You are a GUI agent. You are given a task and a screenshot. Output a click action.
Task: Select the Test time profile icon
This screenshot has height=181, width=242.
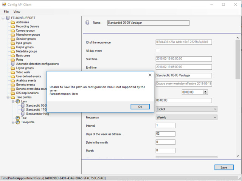click(x=18, y=118)
